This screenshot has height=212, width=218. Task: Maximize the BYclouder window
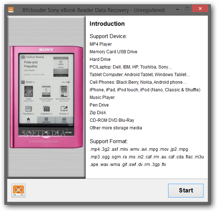pos(187,9)
